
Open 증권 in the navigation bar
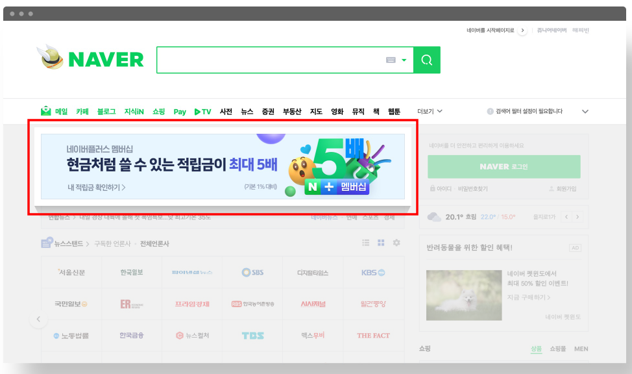[268, 111]
